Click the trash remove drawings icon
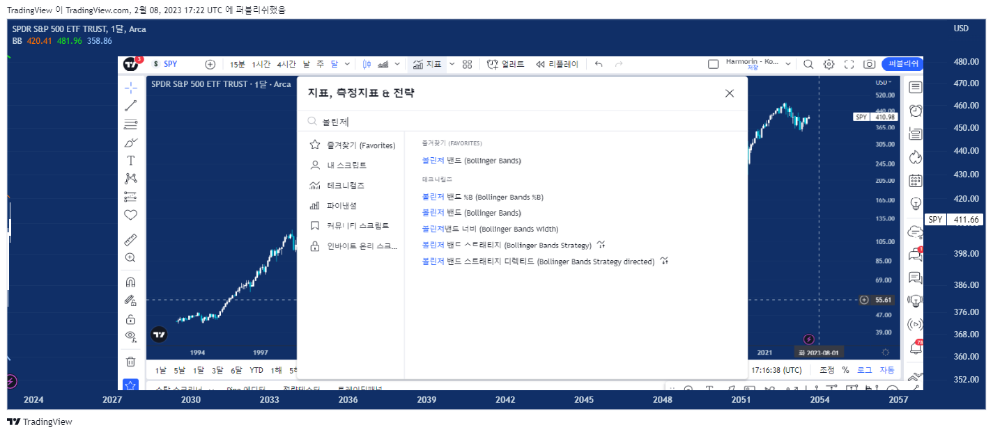Viewport: 993px width, 434px height. (x=130, y=362)
